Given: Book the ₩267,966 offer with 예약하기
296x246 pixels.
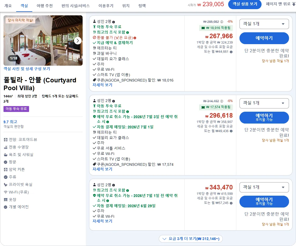Looking at the screenshot, I should pos(264,38).
